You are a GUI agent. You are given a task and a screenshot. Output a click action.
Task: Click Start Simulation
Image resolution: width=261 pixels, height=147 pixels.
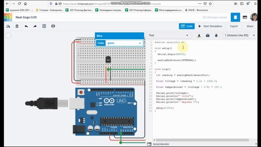tap(210, 26)
